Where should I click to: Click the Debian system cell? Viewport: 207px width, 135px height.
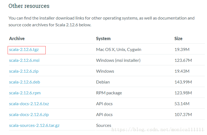point(103,82)
